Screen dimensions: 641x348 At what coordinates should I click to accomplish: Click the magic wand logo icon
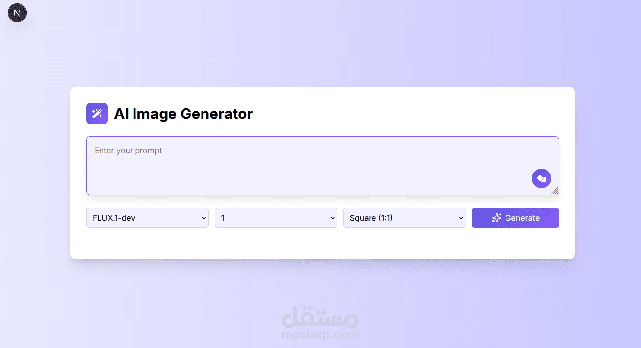point(97,114)
